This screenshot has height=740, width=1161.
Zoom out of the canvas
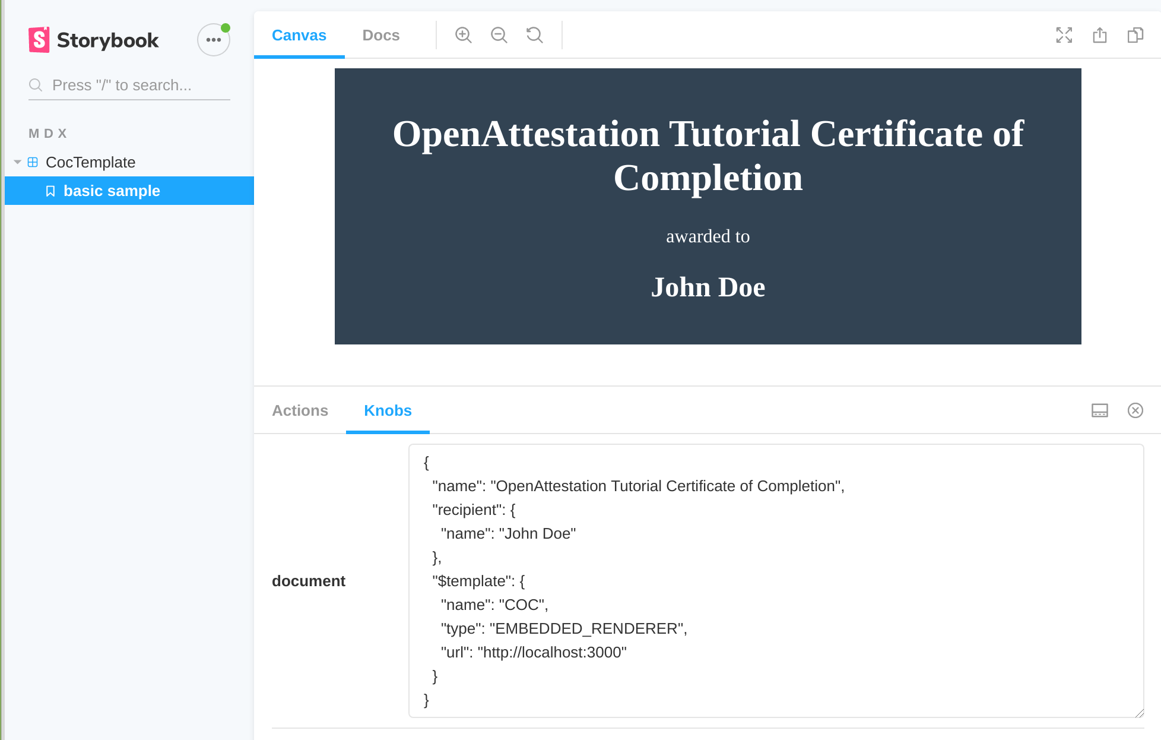point(499,35)
